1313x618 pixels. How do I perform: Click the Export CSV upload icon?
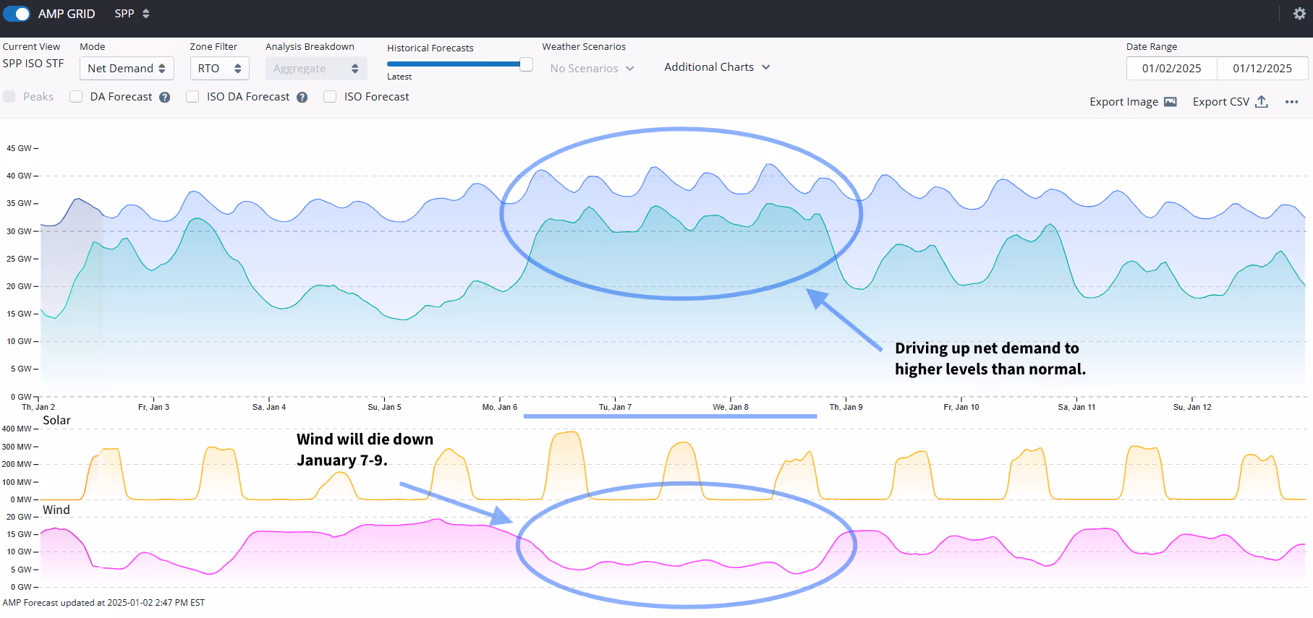(x=1262, y=102)
